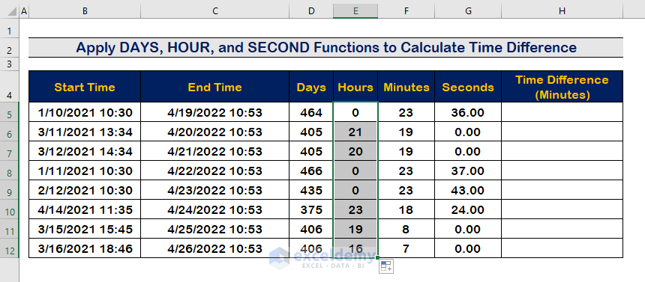The image size is (645, 282).
Task: Select Days cell showing 375
Action: pos(311,209)
